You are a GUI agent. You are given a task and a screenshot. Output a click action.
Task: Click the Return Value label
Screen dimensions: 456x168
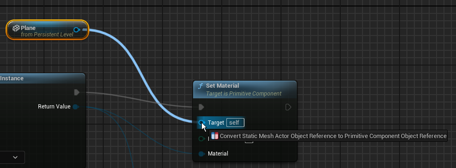pos(54,107)
